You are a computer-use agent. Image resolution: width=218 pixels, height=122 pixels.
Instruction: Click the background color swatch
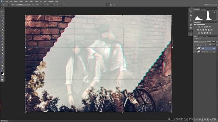pyautogui.click(x=3, y=75)
